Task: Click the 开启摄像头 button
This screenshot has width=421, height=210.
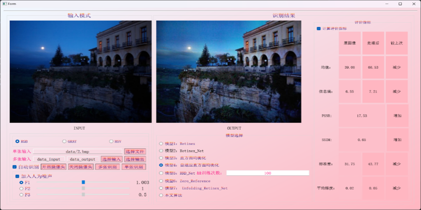Action: tap(54, 167)
